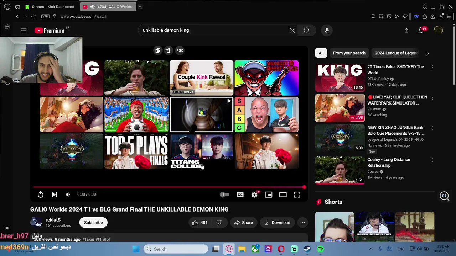Open the GX Corner gamepad icon
456x256 pixels.
tap(17, 7)
